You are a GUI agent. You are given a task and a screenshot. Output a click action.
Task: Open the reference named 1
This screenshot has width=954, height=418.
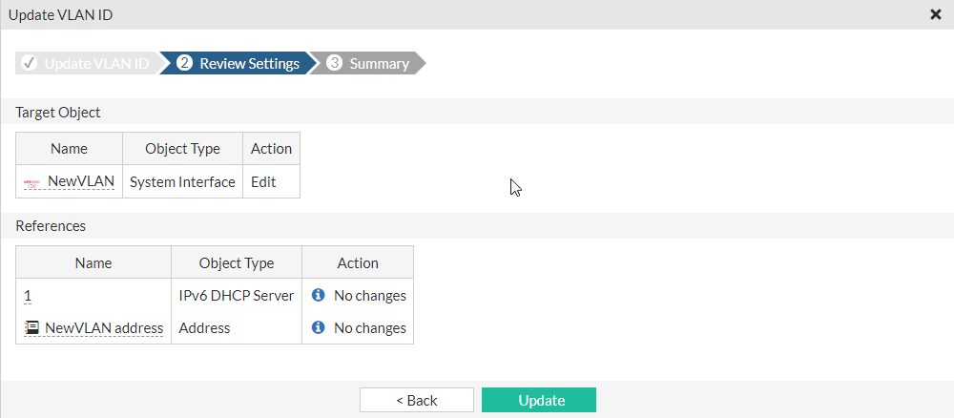28,296
